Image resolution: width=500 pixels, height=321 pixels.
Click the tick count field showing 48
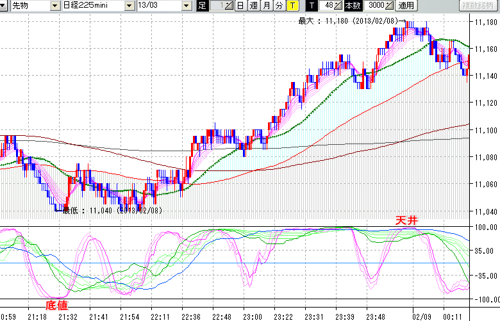pos(327,6)
